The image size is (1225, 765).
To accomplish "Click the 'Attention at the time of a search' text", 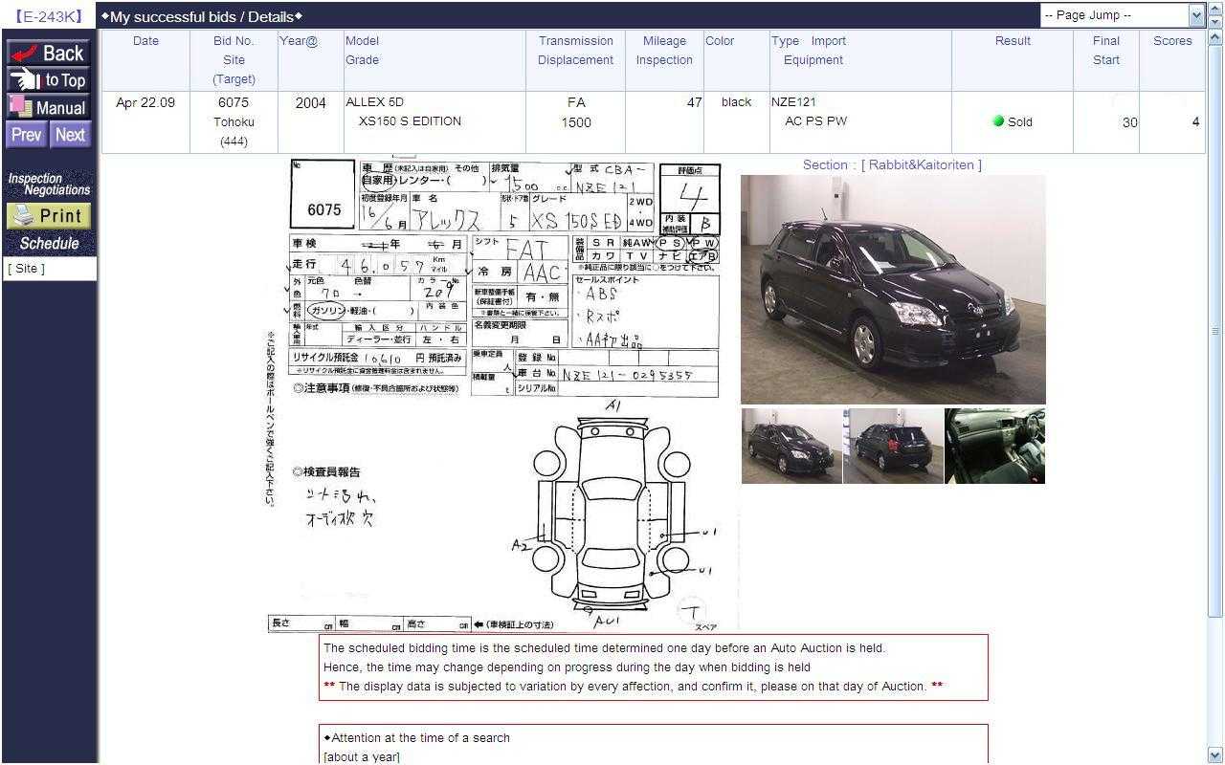I will point(420,738).
